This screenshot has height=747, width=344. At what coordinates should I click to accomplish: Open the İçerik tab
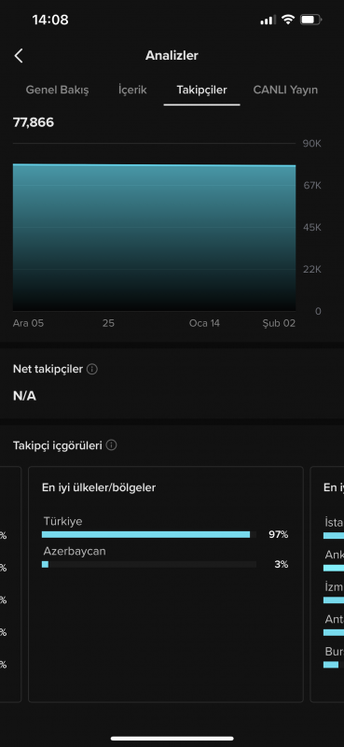132,90
